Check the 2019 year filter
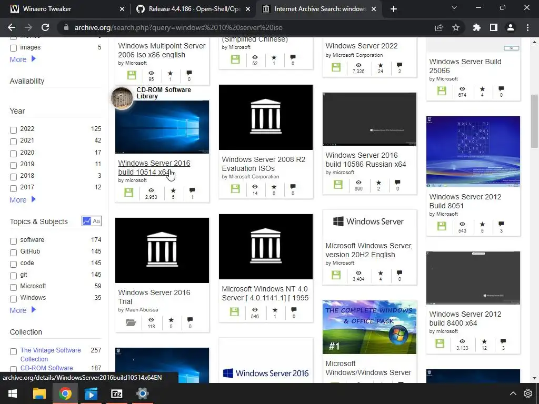 (x=13, y=165)
